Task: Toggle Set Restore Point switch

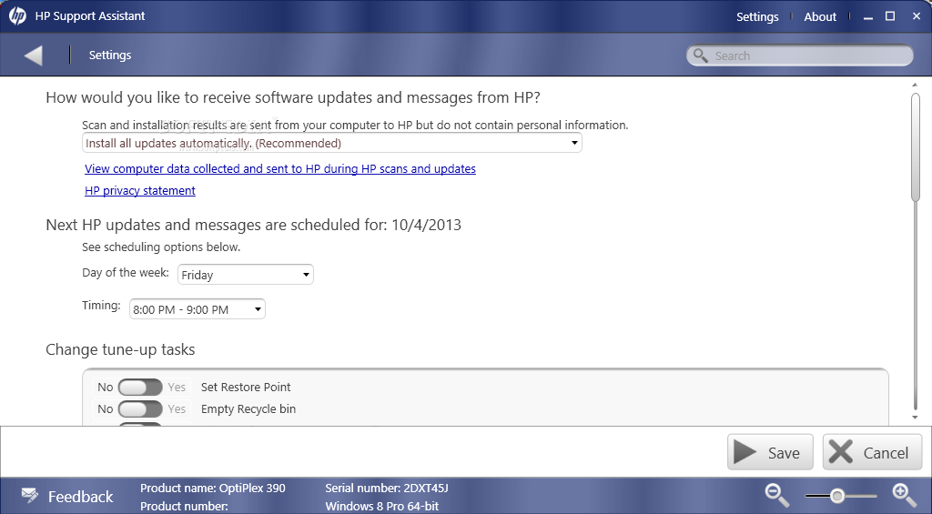Action: 140,388
